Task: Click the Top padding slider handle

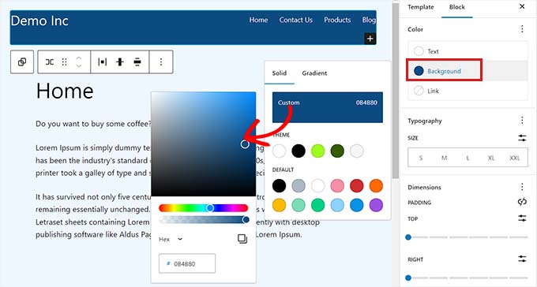Action: [408, 237]
